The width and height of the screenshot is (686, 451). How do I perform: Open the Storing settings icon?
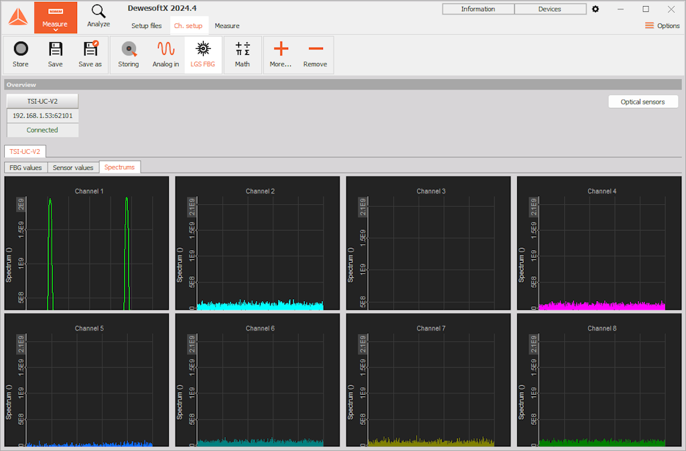click(x=129, y=55)
